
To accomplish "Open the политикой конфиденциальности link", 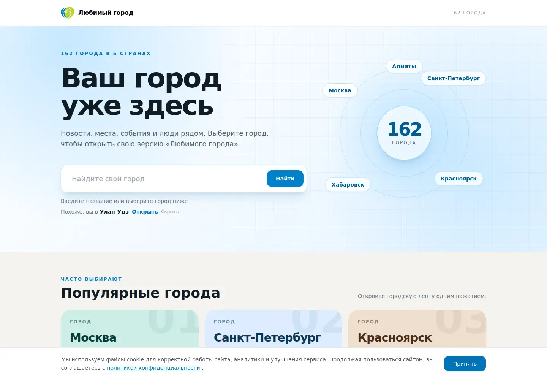I will click(x=153, y=368).
